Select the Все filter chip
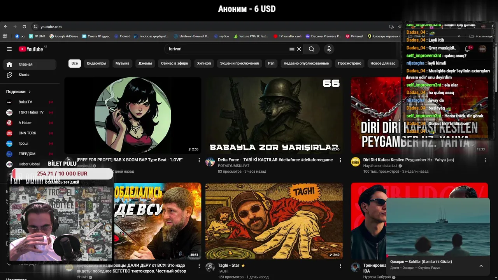Viewport: 498px width, 280px height. pos(75,63)
